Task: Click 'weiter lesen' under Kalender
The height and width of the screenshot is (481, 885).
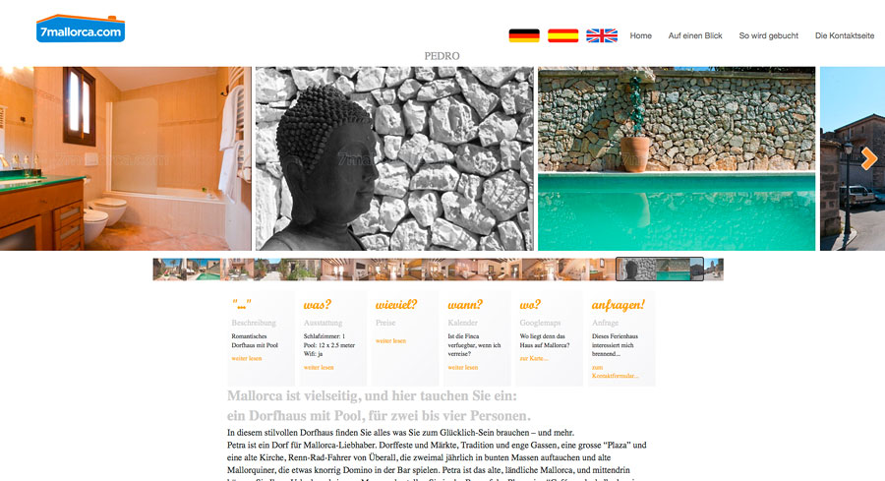Action: click(463, 368)
